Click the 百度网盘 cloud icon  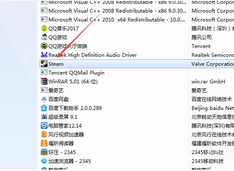[x=44, y=99]
